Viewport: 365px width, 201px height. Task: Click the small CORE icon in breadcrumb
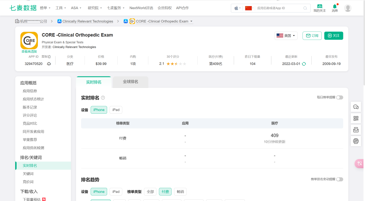[x=132, y=21]
